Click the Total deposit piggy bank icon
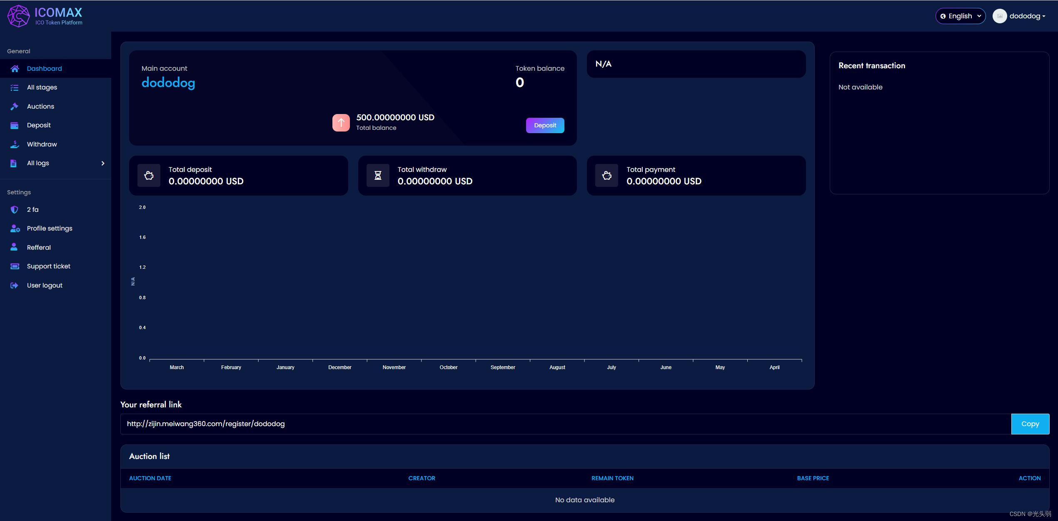 click(x=149, y=176)
